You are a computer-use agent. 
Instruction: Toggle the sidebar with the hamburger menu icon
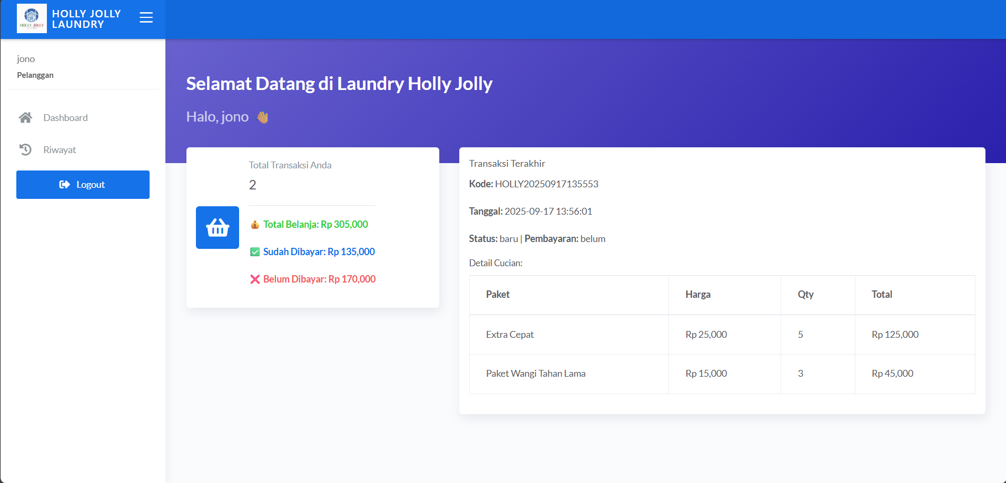coord(146,18)
